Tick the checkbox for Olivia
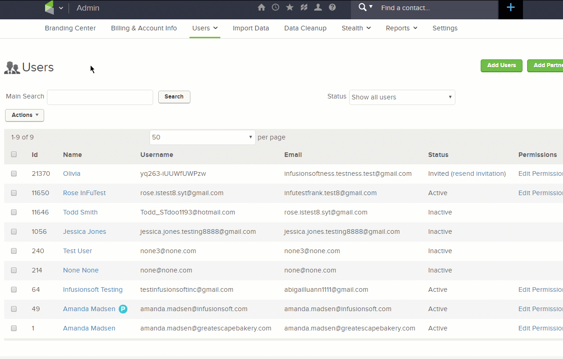 14,174
